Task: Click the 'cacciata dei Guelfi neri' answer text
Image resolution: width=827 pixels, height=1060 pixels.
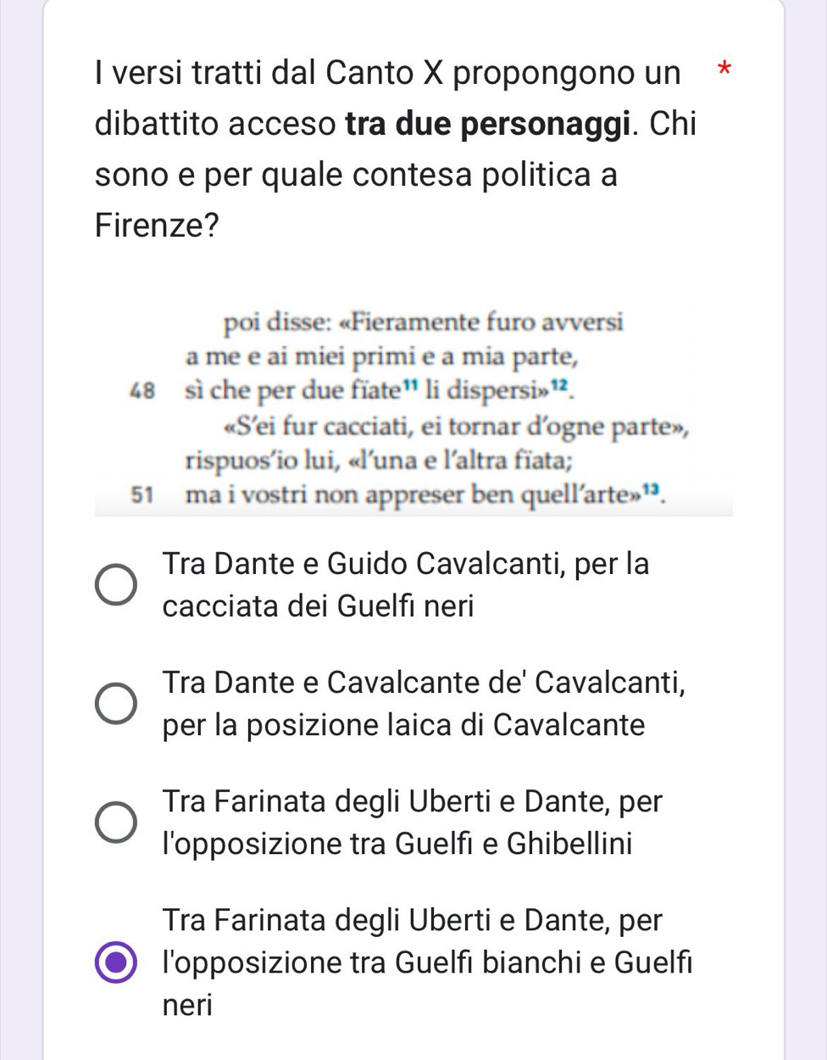Action: 318,606
